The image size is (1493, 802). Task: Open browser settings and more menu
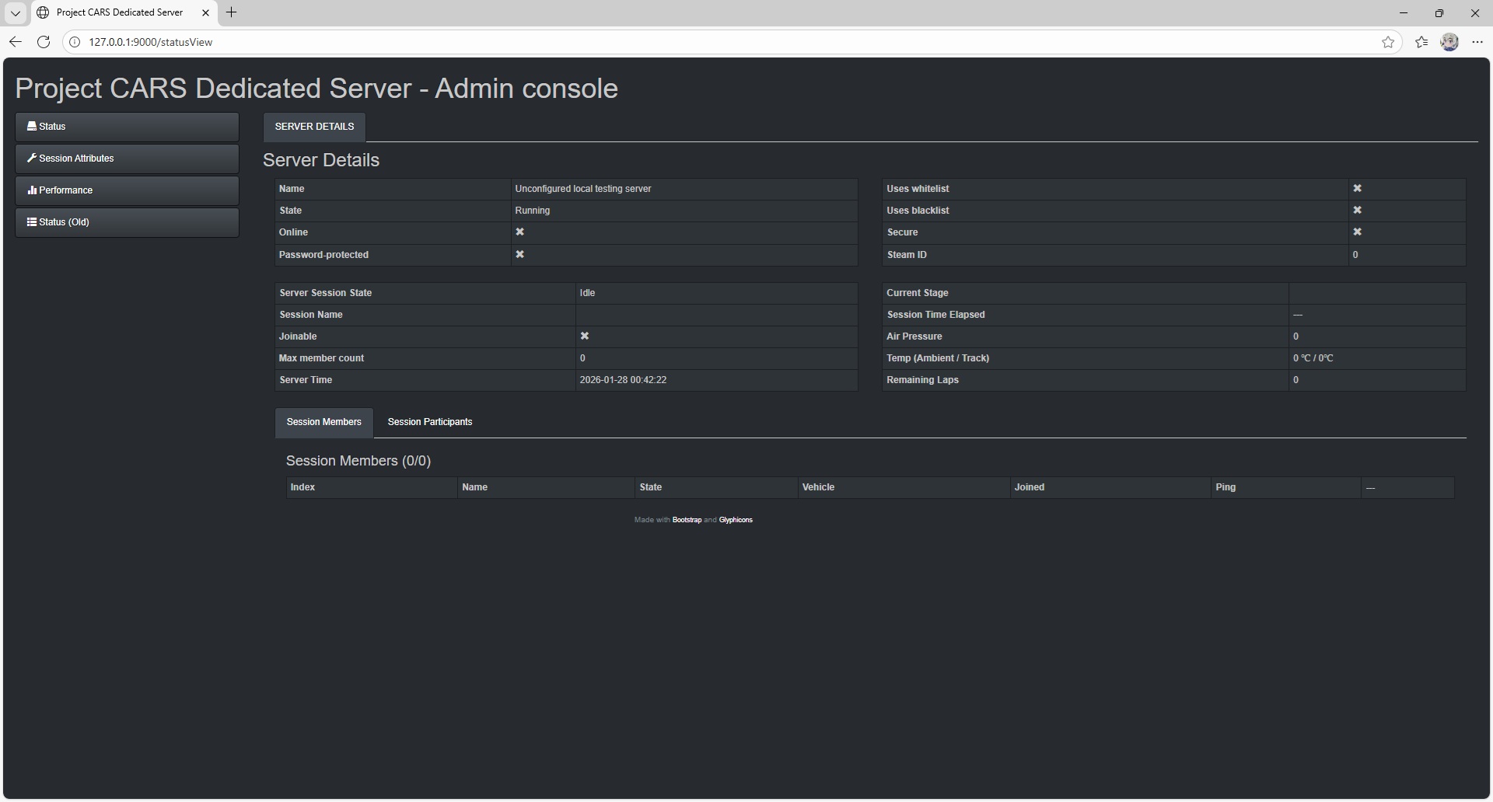pyautogui.click(x=1477, y=42)
